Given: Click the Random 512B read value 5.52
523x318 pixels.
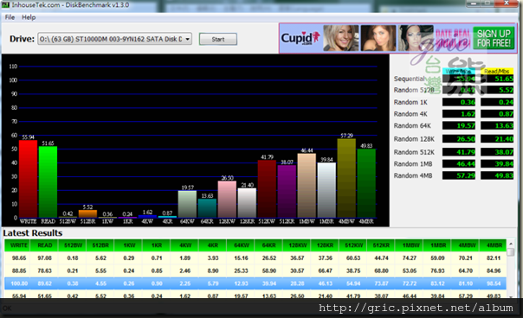Looking at the screenshot, I should pyautogui.click(x=497, y=90).
